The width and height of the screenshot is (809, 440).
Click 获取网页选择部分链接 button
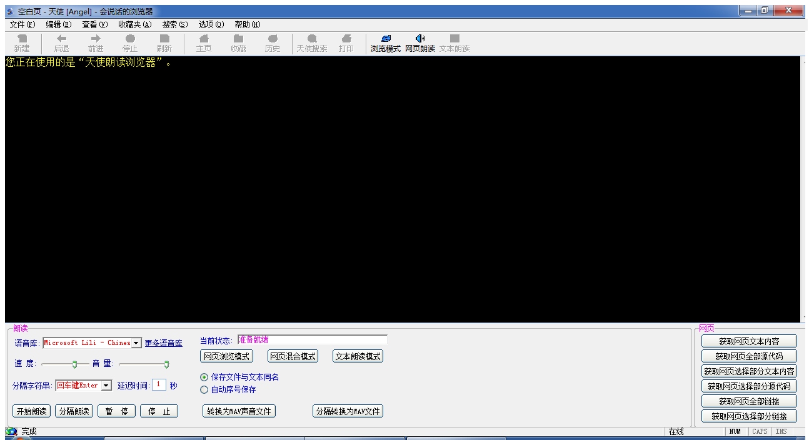[x=749, y=416]
